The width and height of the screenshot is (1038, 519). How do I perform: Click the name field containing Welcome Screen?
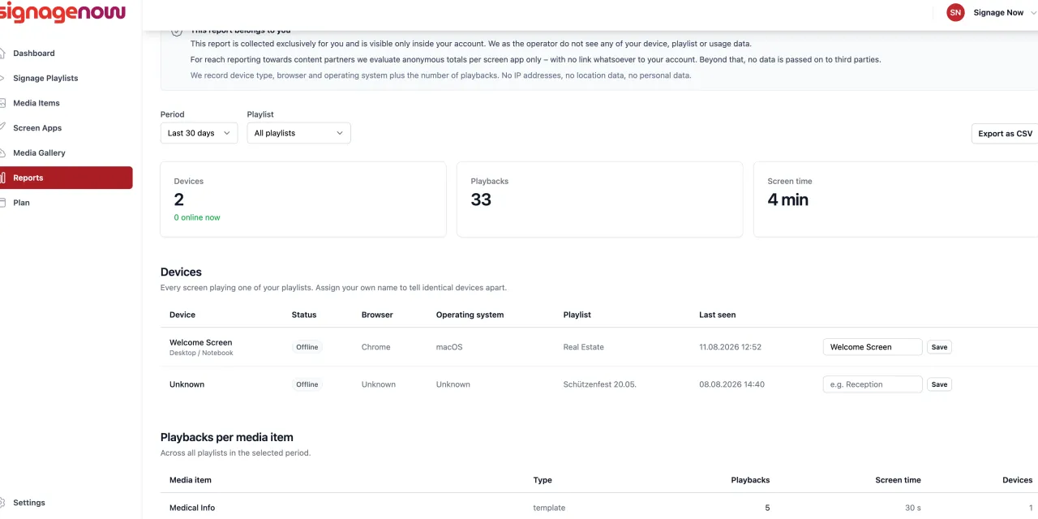(x=873, y=347)
